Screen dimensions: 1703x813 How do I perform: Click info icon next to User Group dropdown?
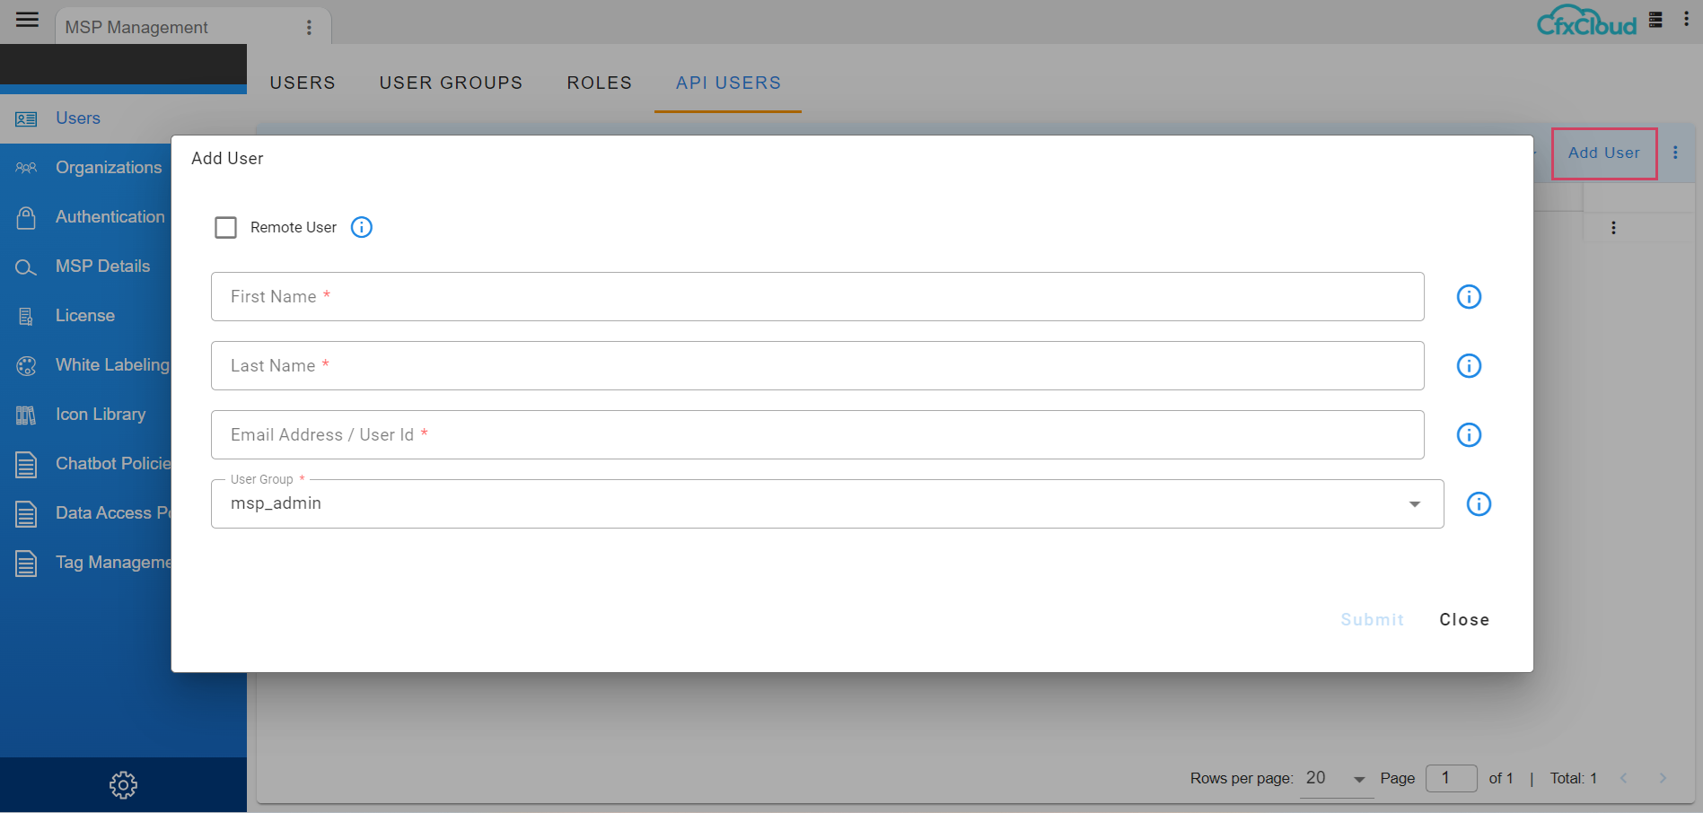pyautogui.click(x=1479, y=504)
